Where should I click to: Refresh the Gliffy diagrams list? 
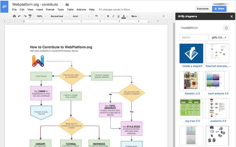coord(226,28)
